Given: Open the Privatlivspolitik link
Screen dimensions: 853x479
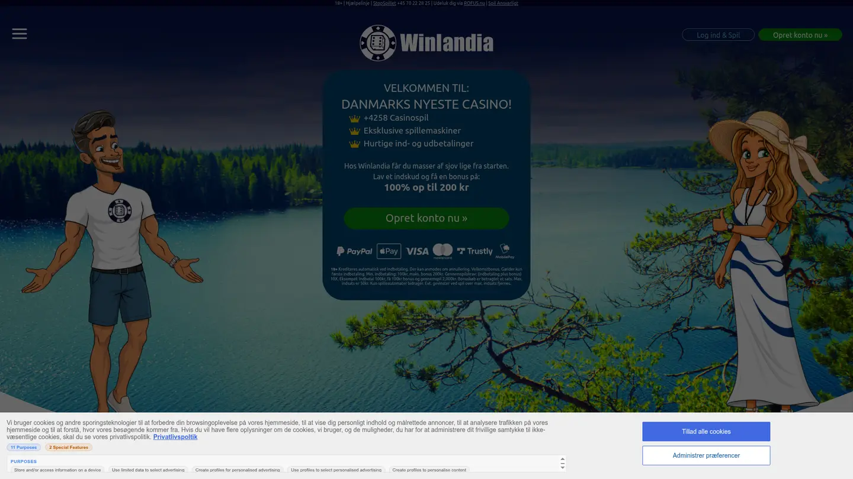Looking at the screenshot, I should [175, 437].
